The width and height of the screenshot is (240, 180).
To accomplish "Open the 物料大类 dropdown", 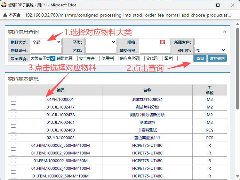I will (46, 42).
